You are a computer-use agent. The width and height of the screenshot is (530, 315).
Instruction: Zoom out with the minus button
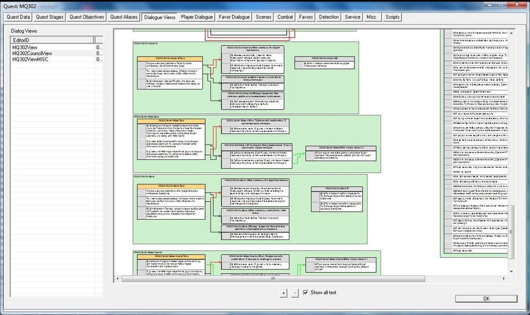[x=295, y=293]
